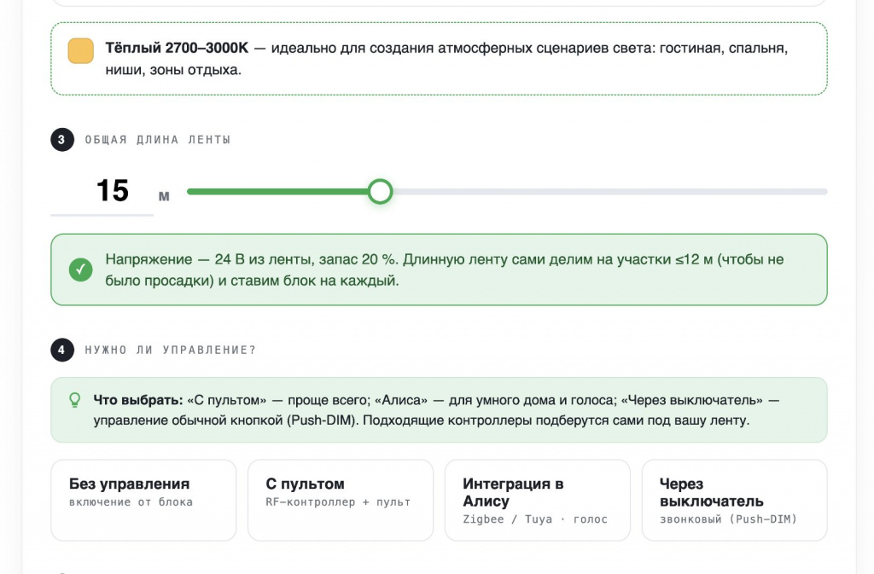Click the step 4 number badge

pyautogui.click(x=61, y=350)
